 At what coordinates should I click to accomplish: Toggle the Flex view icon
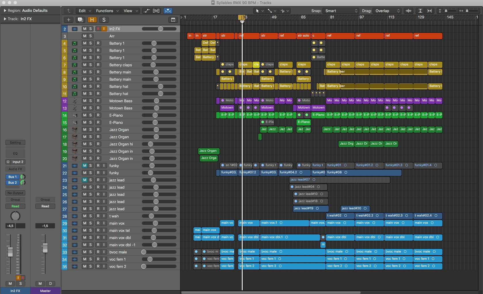(x=156, y=11)
